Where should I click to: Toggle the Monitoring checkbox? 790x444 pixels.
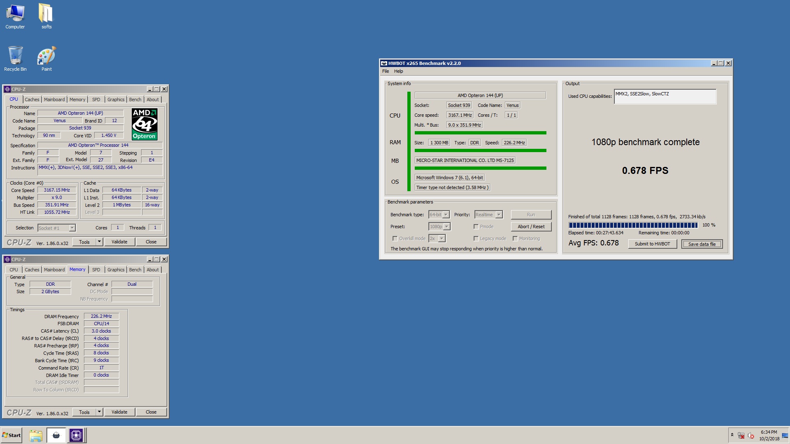point(515,238)
